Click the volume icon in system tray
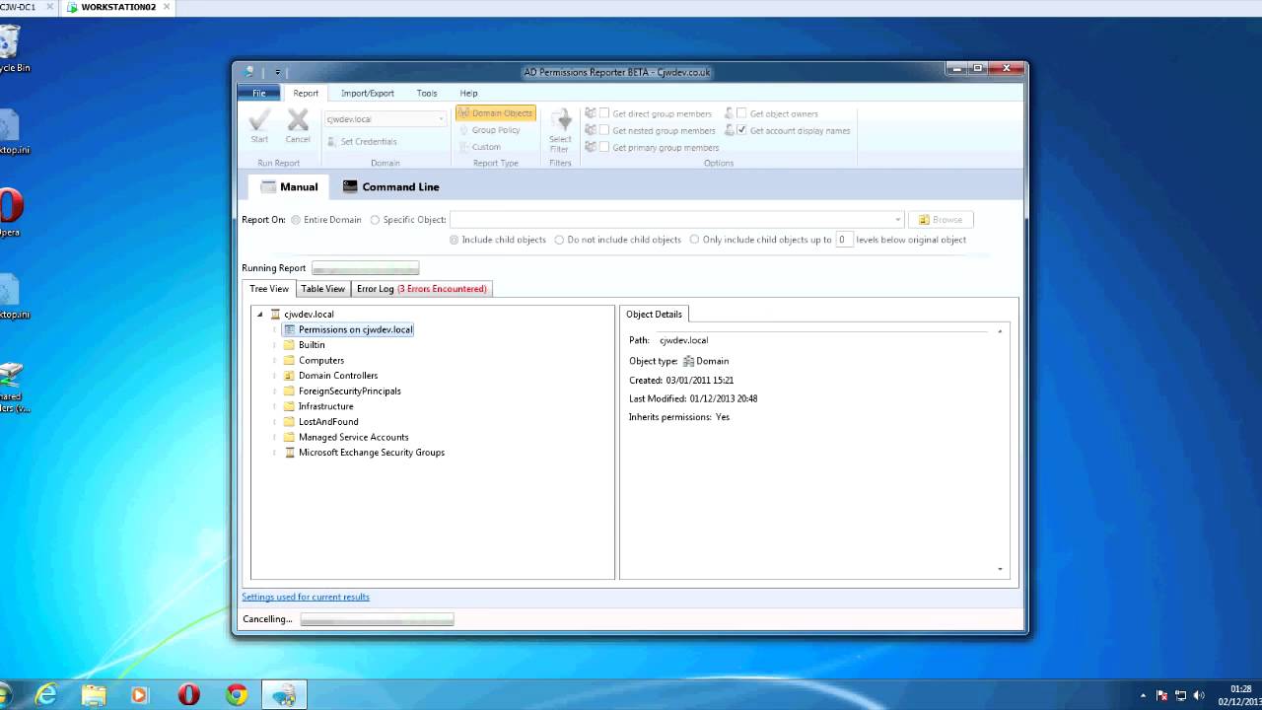1262x710 pixels. click(1199, 695)
